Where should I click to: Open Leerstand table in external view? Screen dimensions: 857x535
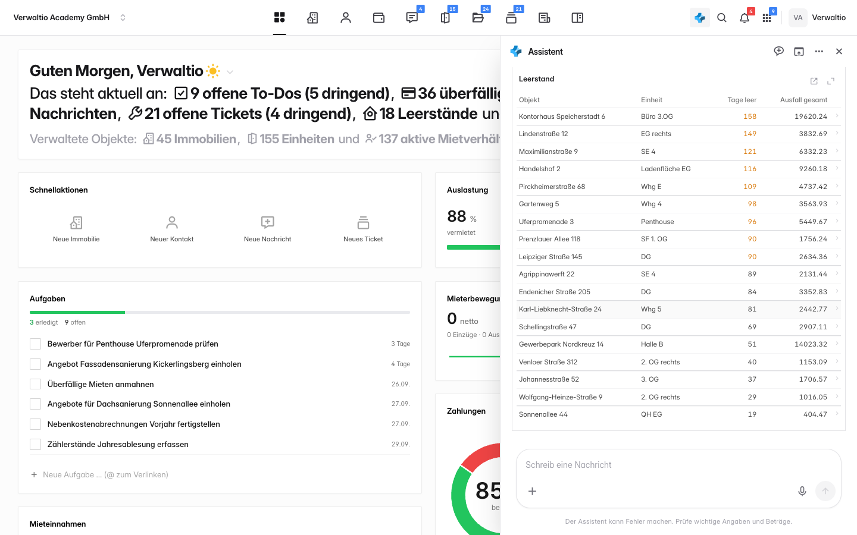814,81
